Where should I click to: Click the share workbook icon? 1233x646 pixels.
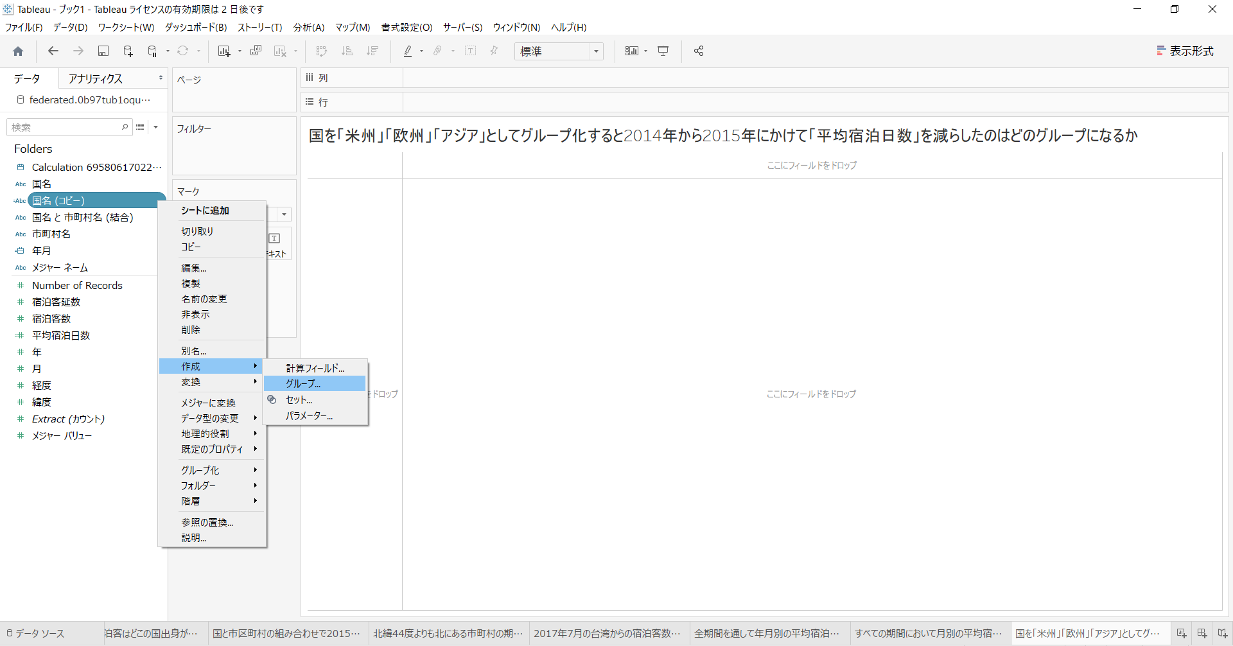pos(699,51)
